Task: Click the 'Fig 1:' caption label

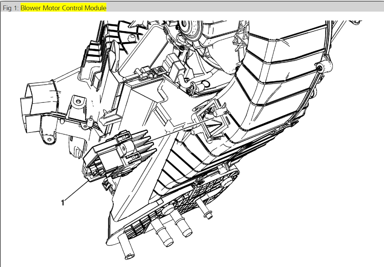Action: point(11,8)
